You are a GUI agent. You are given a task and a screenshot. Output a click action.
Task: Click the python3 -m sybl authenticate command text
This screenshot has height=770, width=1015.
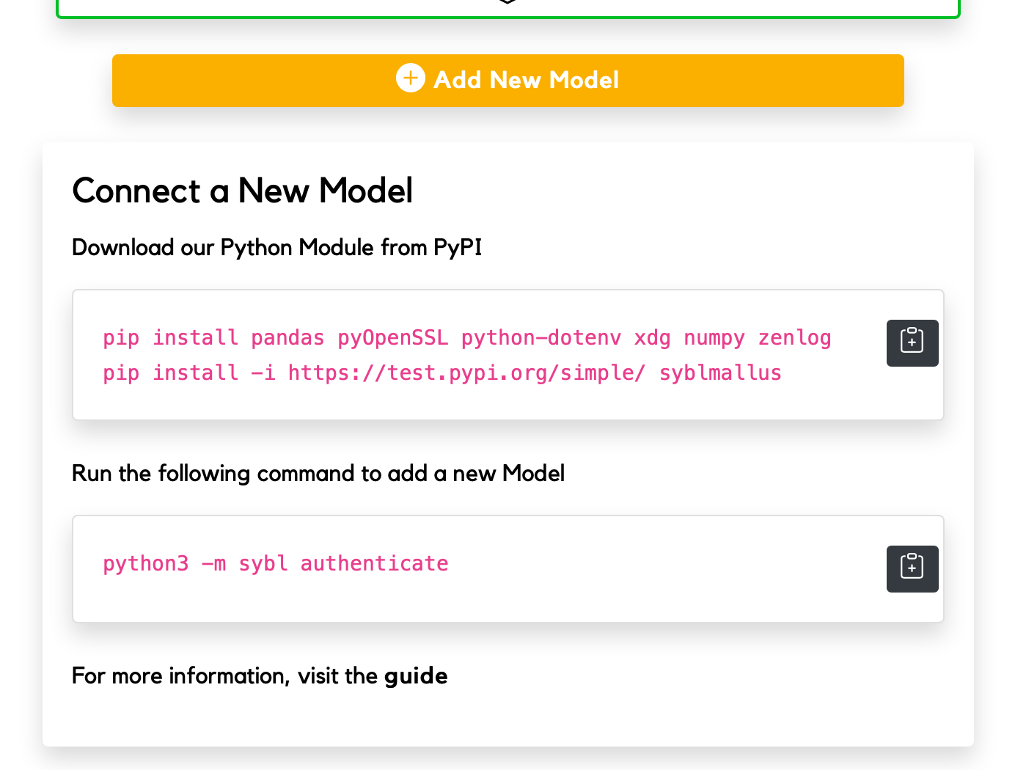point(275,563)
